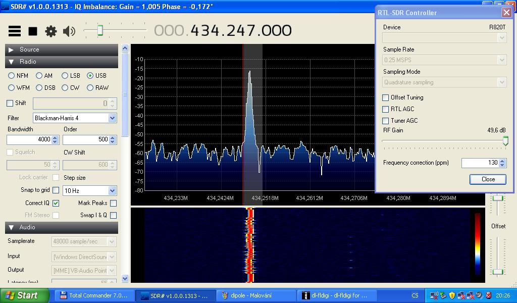Switch to dipole - Malování in taskbar
The image size is (517, 303).
click(x=256, y=295)
